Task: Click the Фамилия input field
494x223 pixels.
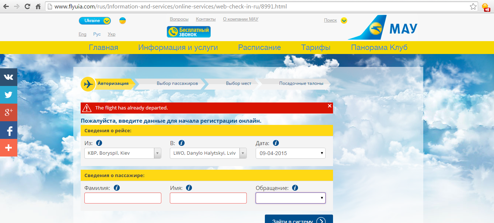Action: (123, 198)
